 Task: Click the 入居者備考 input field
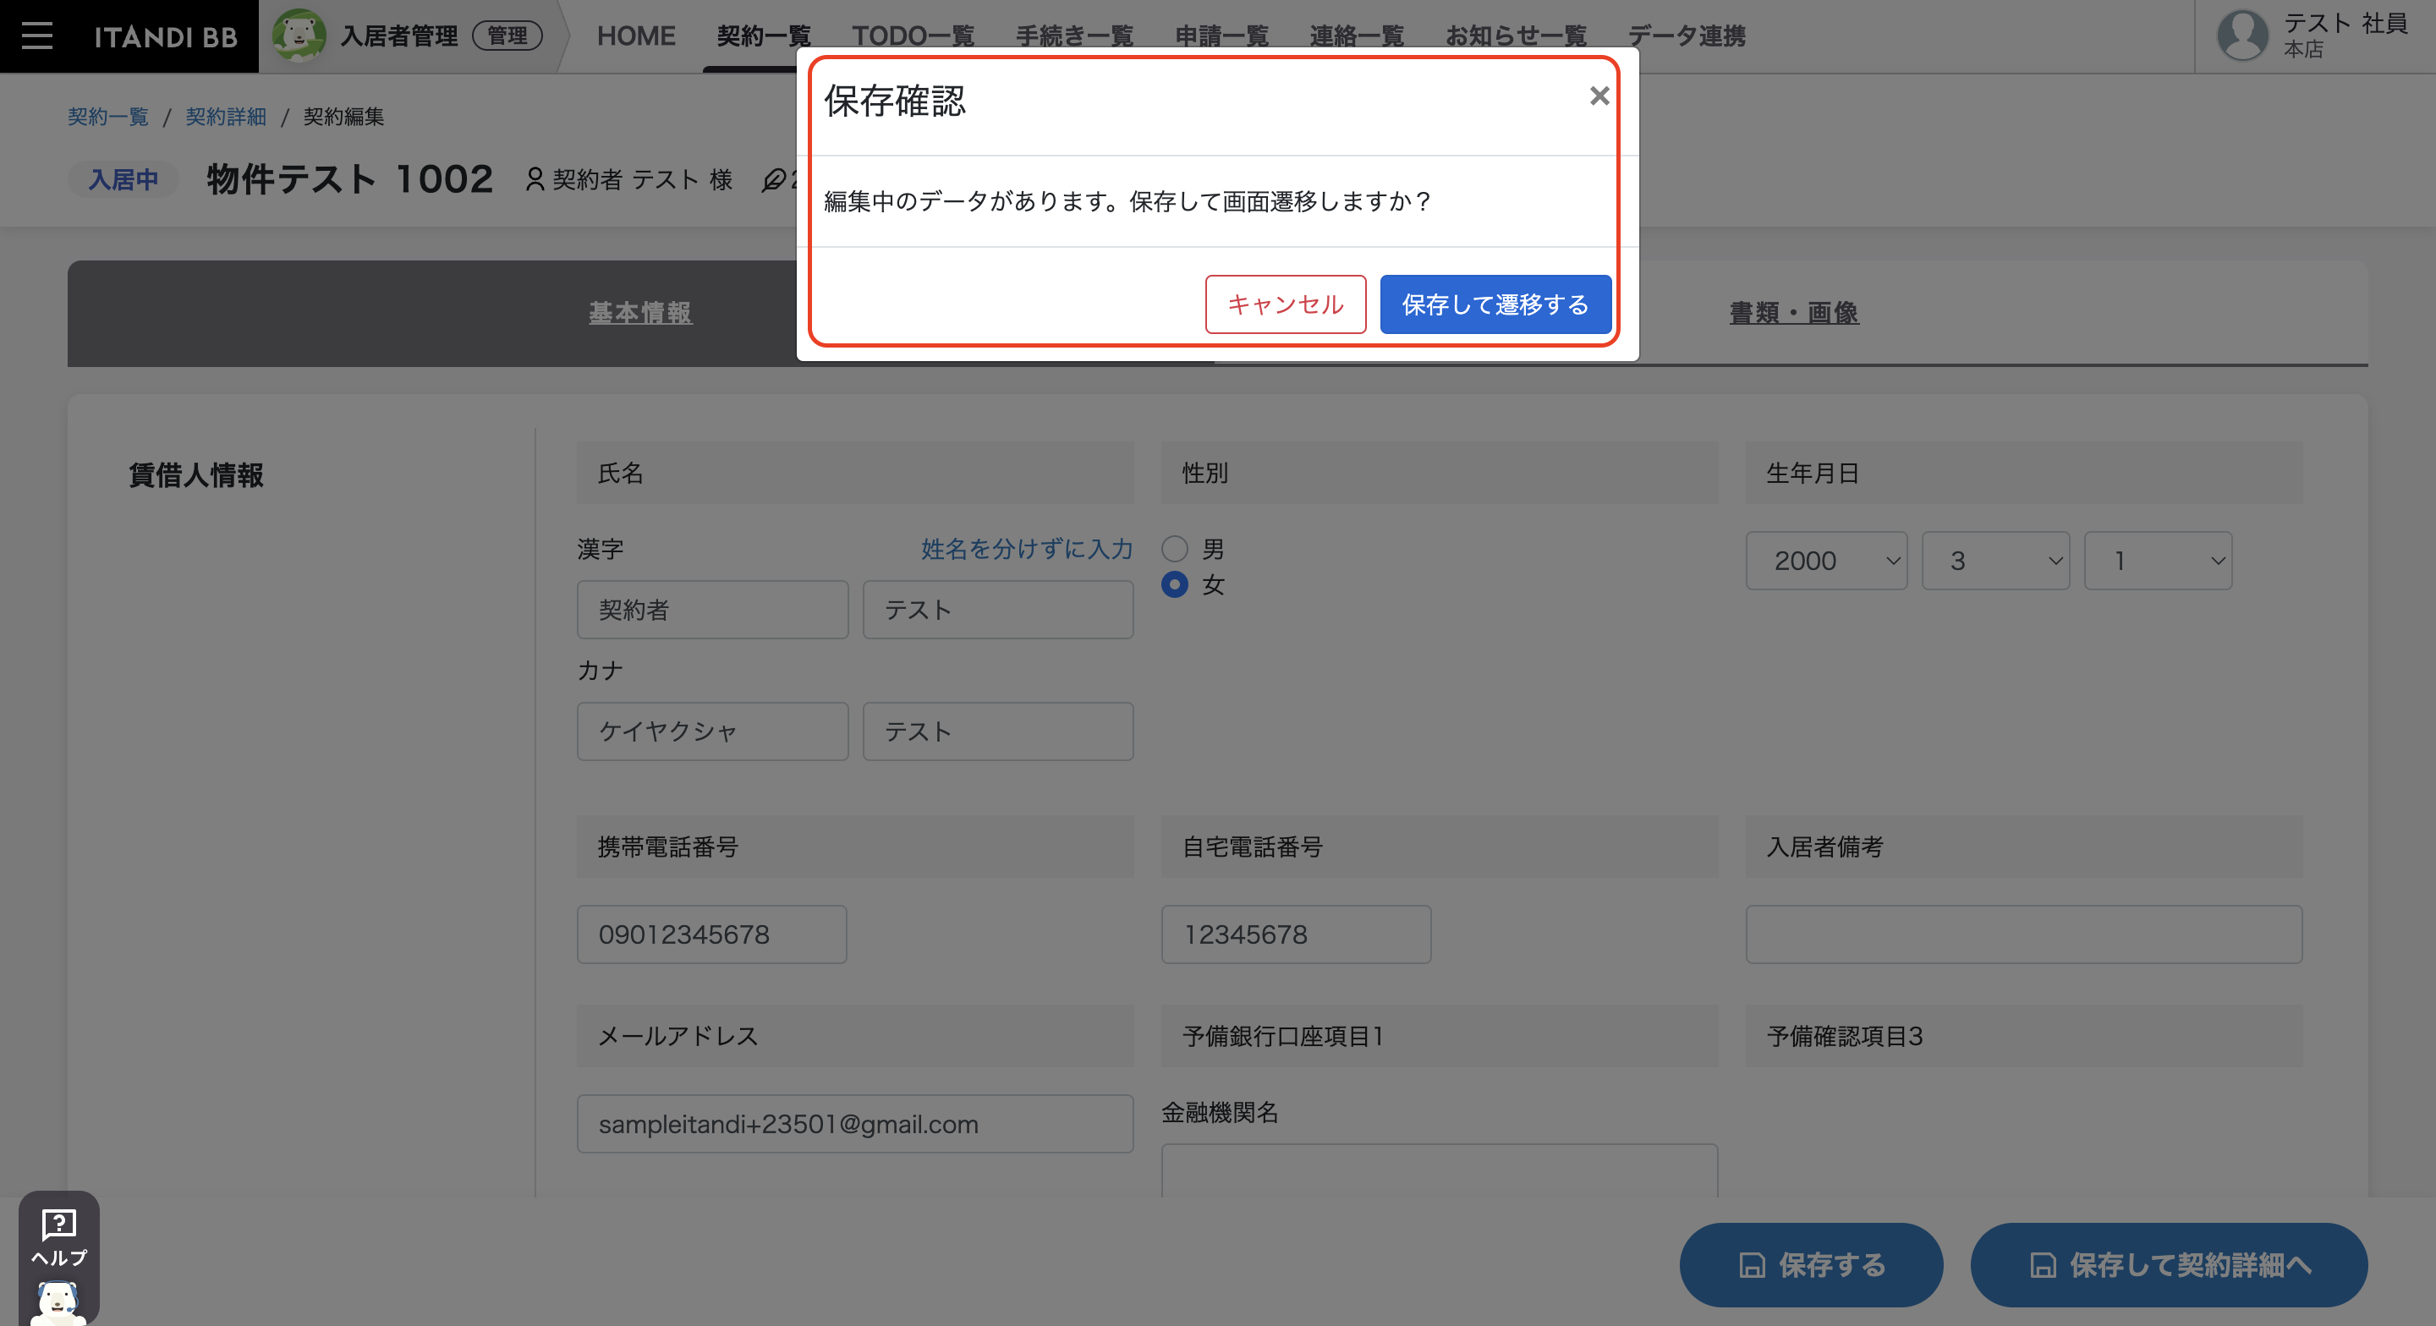[x=2024, y=934]
